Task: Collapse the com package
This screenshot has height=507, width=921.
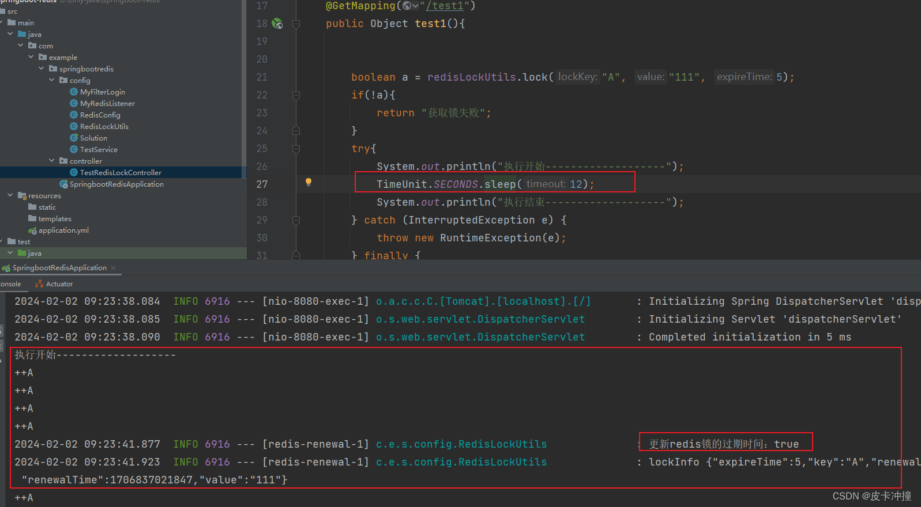Action: point(21,46)
